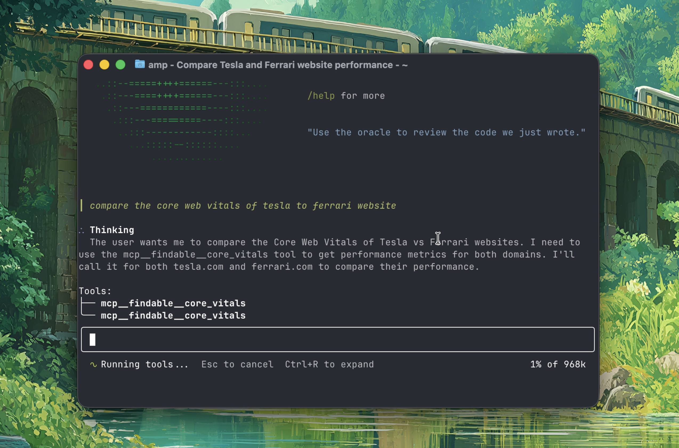Viewport: 679px width, 448px height.
Task: Select the second mcp__findable__core_vitals tool entry
Action: pos(173,315)
